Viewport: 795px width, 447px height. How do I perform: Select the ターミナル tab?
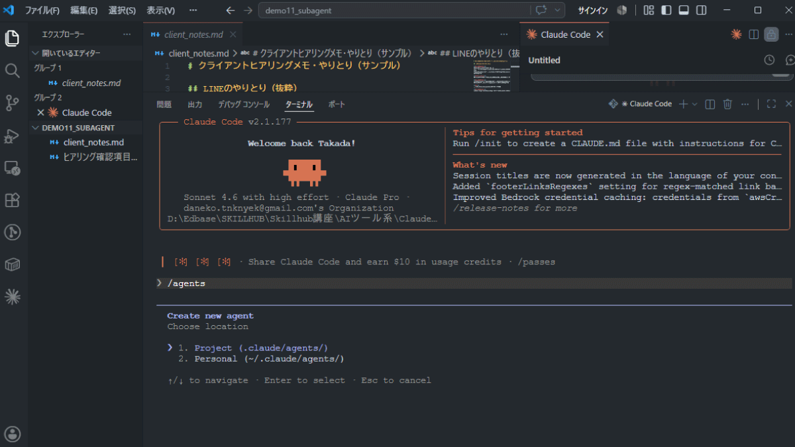click(x=299, y=105)
